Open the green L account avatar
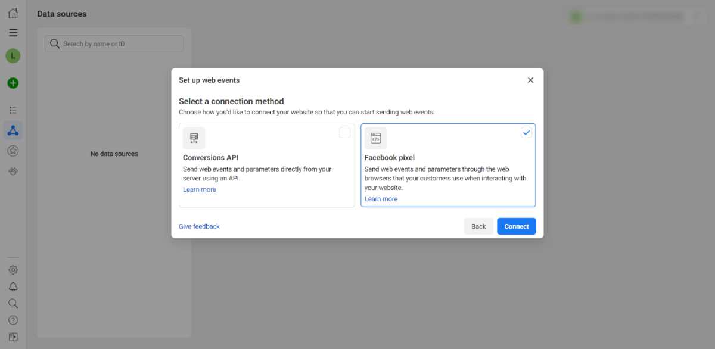Image resolution: width=715 pixels, height=349 pixels. coord(13,56)
